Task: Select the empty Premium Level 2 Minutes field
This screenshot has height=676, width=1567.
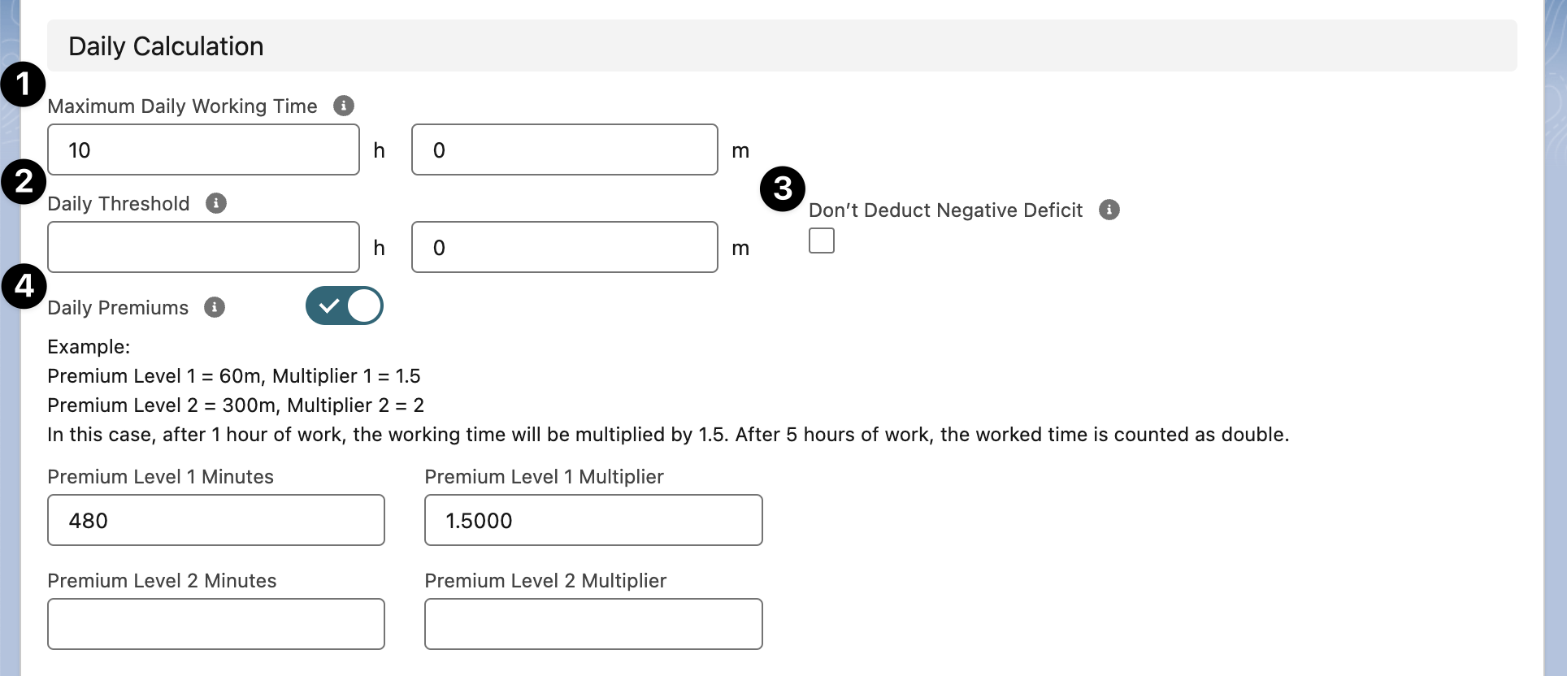Action: (x=215, y=624)
